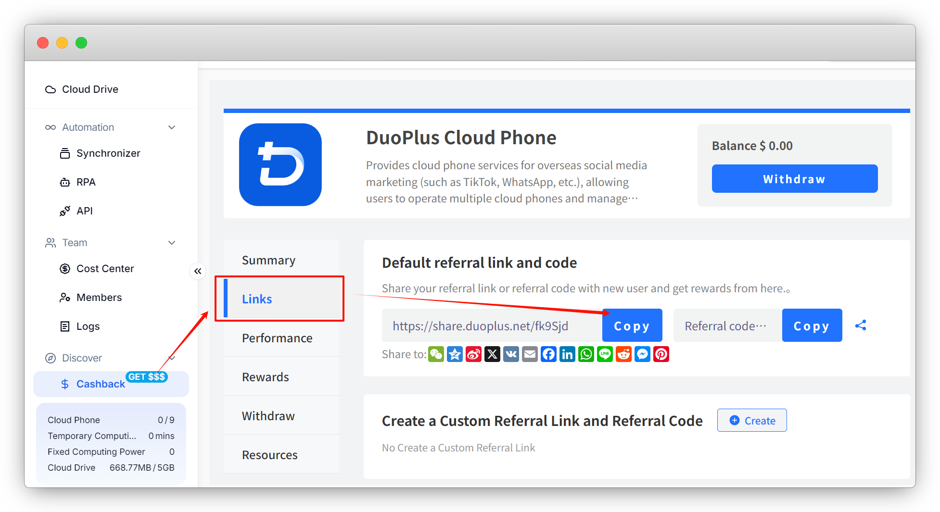
Task: Create a custom referral link
Action: (752, 420)
